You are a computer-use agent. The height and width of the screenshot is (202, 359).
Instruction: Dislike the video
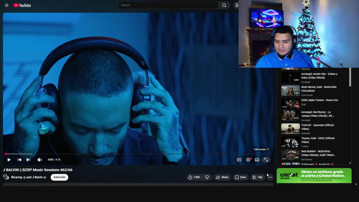(207, 177)
